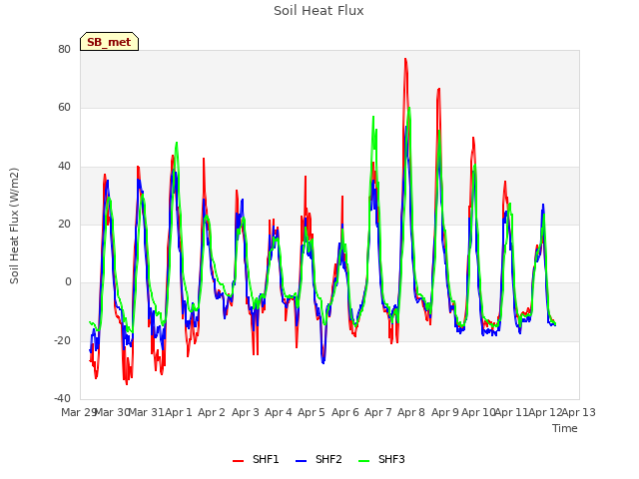Click the Apr 9 x-axis label
Image resolution: width=639 pixels, height=479 pixels.
(445, 412)
